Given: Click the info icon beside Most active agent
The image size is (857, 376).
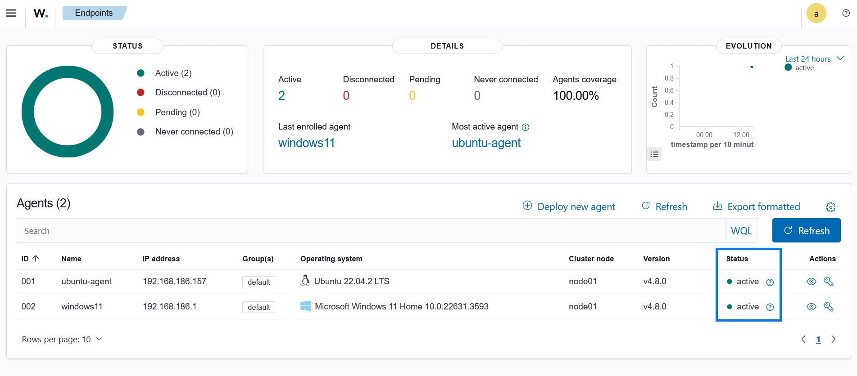Looking at the screenshot, I should 526,127.
